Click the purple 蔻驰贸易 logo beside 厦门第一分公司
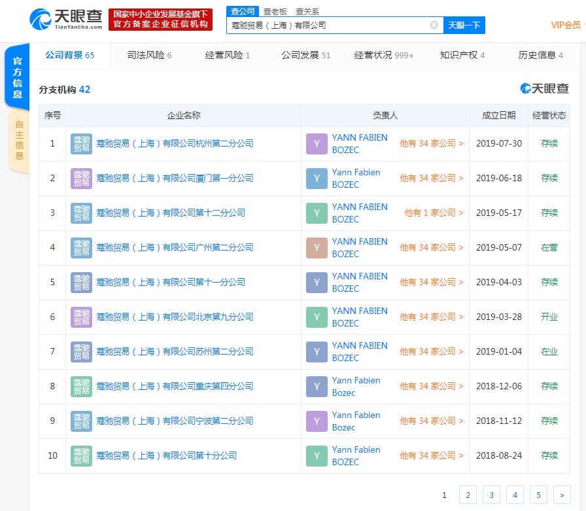 81,178
